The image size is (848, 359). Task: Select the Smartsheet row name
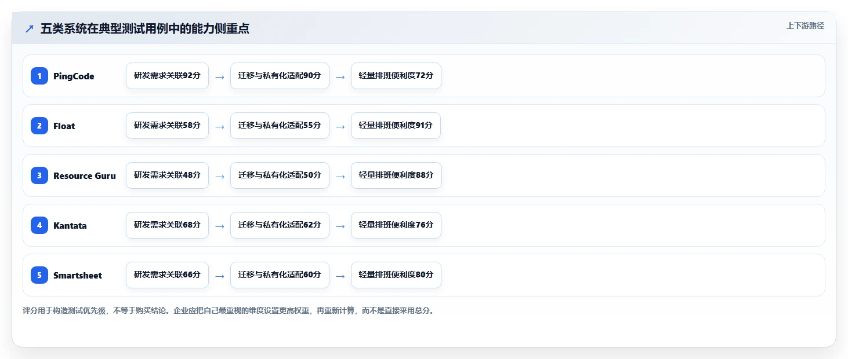coord(78,276)
